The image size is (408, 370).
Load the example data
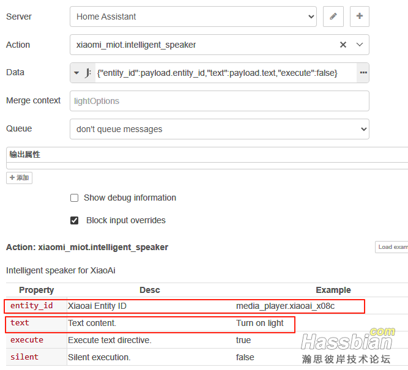(x=391, y=247)
